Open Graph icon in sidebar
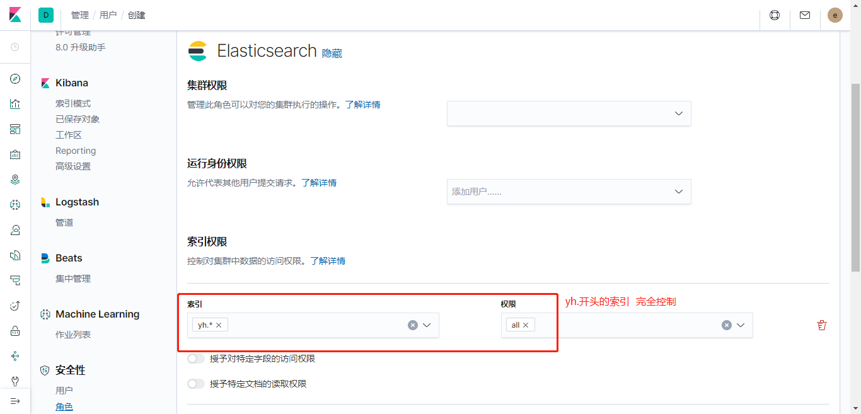 [x=15, y=356]
